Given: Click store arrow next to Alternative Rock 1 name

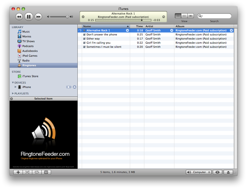Looking at the screenshot, I should point(127,30).
